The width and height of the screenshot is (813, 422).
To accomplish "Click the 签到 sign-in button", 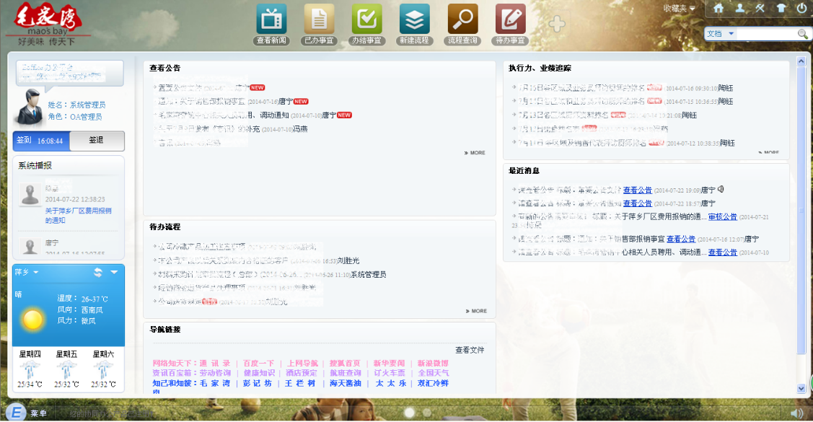I will [41, 141].
